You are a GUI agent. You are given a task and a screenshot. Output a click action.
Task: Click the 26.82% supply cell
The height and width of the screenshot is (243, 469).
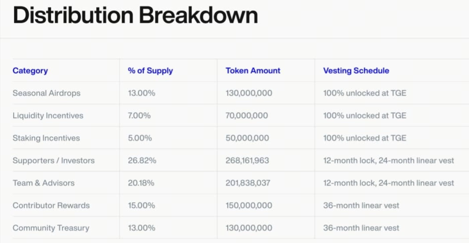point(142,161)
